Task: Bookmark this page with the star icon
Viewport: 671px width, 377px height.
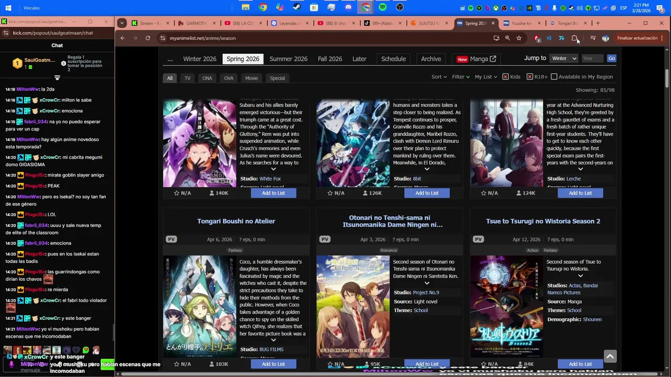Action: [519, 38]
